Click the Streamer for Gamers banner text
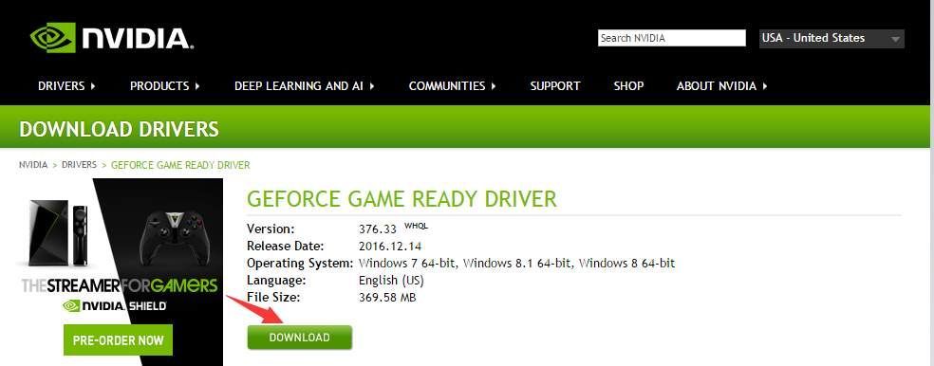Image resolution: width=934 pixels, height=366 pixels. pos(120,285)
